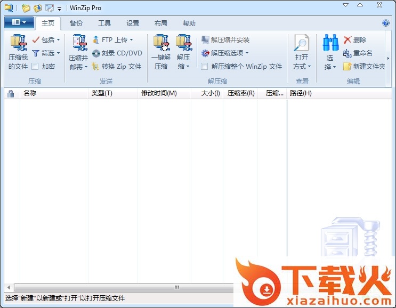Click the lock column header icon
The image size is (396, 308).
coord(11,94)
